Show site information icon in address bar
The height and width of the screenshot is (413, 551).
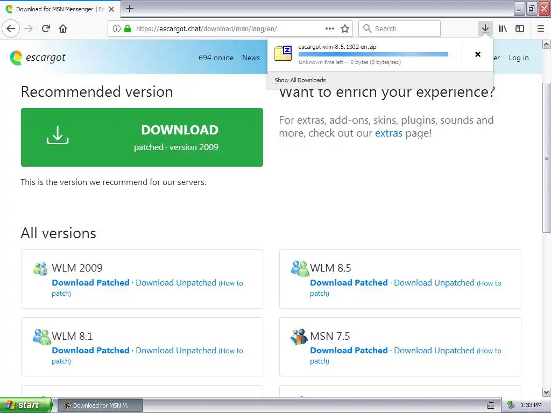(116, 29)
